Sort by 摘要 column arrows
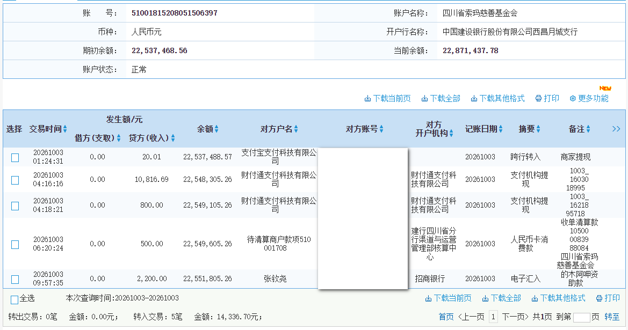This screenshot has width=628, height=330. 538,129
